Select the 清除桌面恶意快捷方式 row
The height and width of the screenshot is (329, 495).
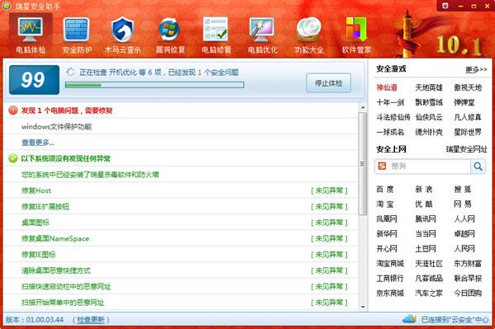pyautogui.click(x=181, y=270)
